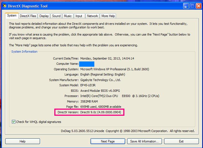The image size is (203, 148).
Task: Click the Intel Core 2 Duo processor value
Action: pyautogui.click(x=120, y=96)
